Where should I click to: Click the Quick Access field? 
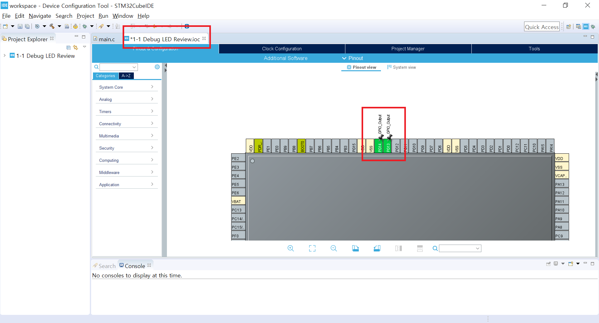click(542, 27)
